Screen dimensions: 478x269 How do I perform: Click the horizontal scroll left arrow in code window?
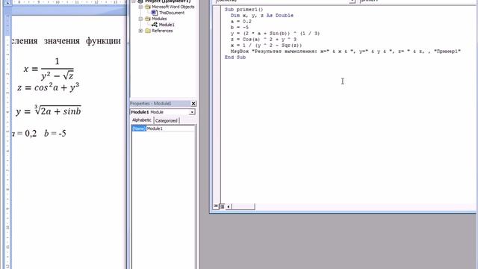pyautogui.click(x=229, y=206)
